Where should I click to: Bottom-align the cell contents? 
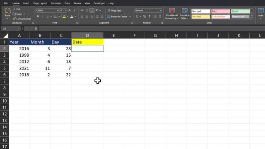tap(92, 10)
